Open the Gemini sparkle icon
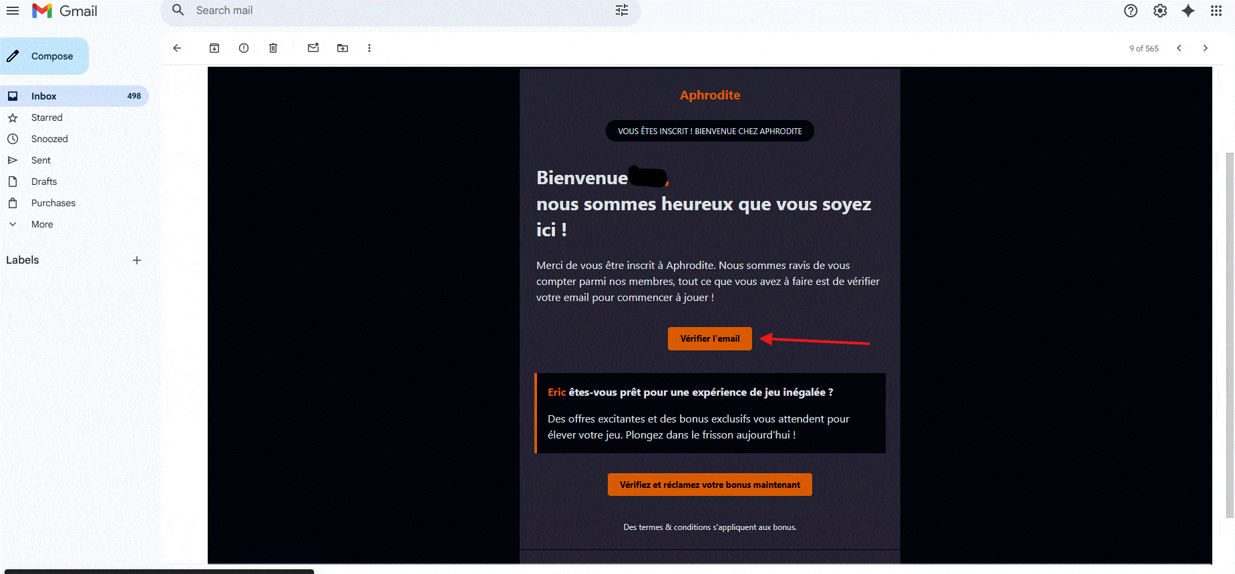1235x574 pixels. (x=1188, y=11)
